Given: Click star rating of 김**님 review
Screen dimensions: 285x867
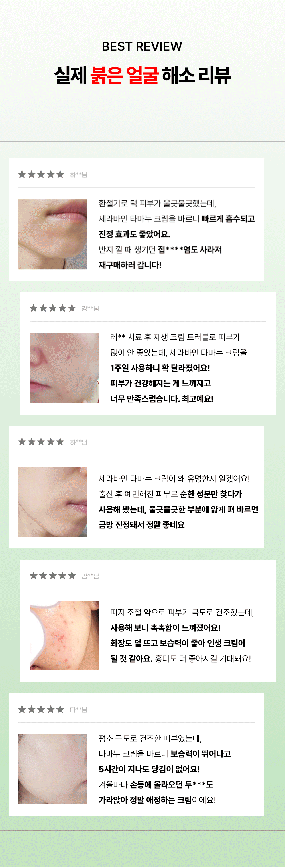Looking at the screenshot, I should point(53,576).
